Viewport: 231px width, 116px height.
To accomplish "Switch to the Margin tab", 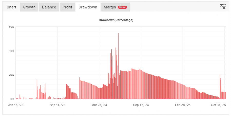I will click(x=110, y=7).
